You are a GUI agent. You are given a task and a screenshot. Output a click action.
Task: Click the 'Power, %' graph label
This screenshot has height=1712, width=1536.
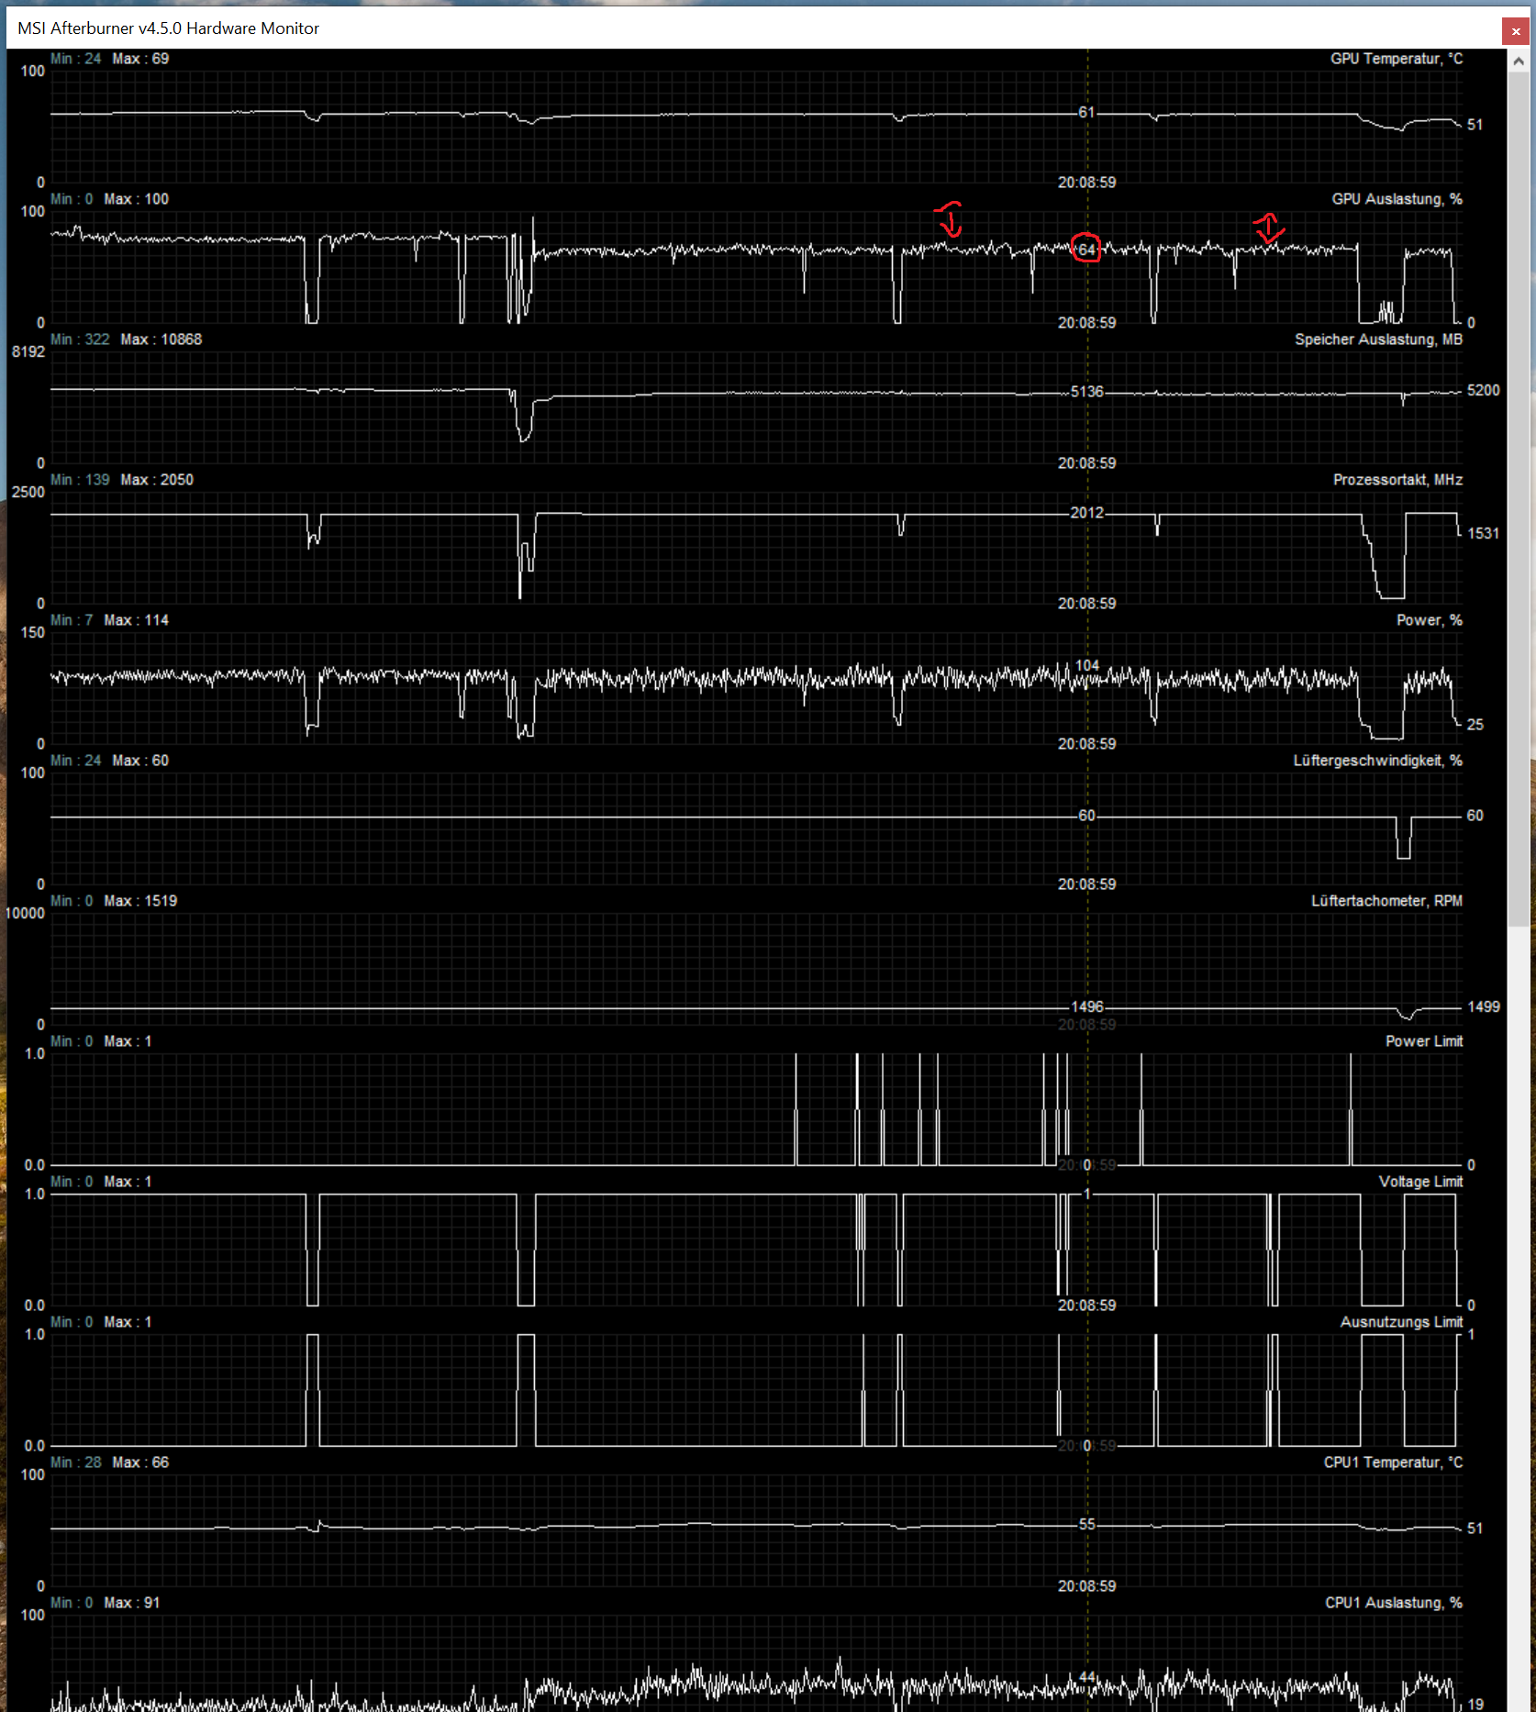[1429, 620]
